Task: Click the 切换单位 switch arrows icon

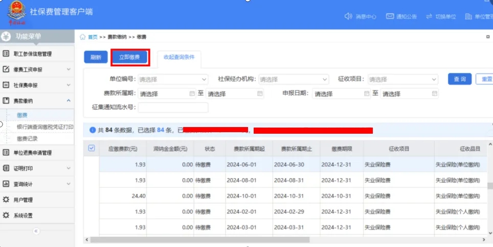Action: point(429,16)
